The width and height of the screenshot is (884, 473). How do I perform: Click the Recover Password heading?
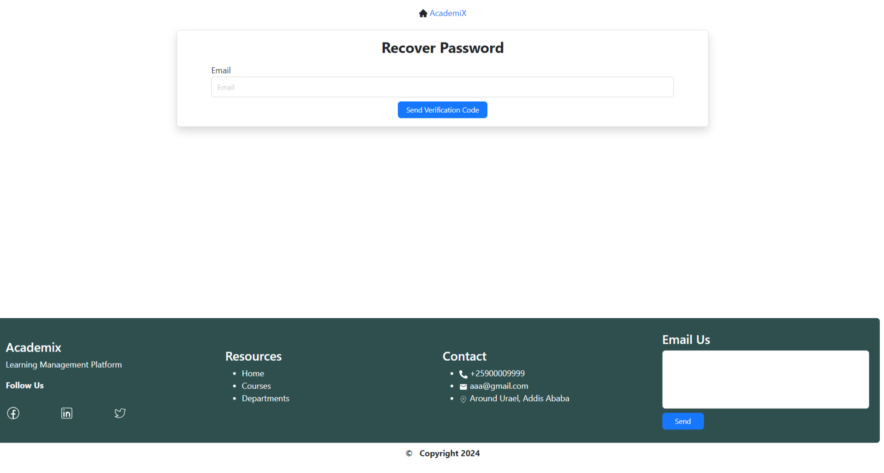tap(442, 48)
